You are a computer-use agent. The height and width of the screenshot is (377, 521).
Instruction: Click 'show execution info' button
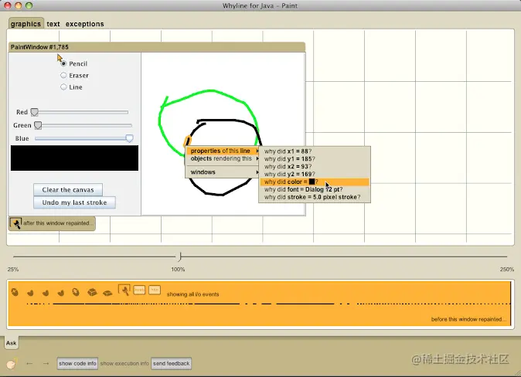[124, 363]
